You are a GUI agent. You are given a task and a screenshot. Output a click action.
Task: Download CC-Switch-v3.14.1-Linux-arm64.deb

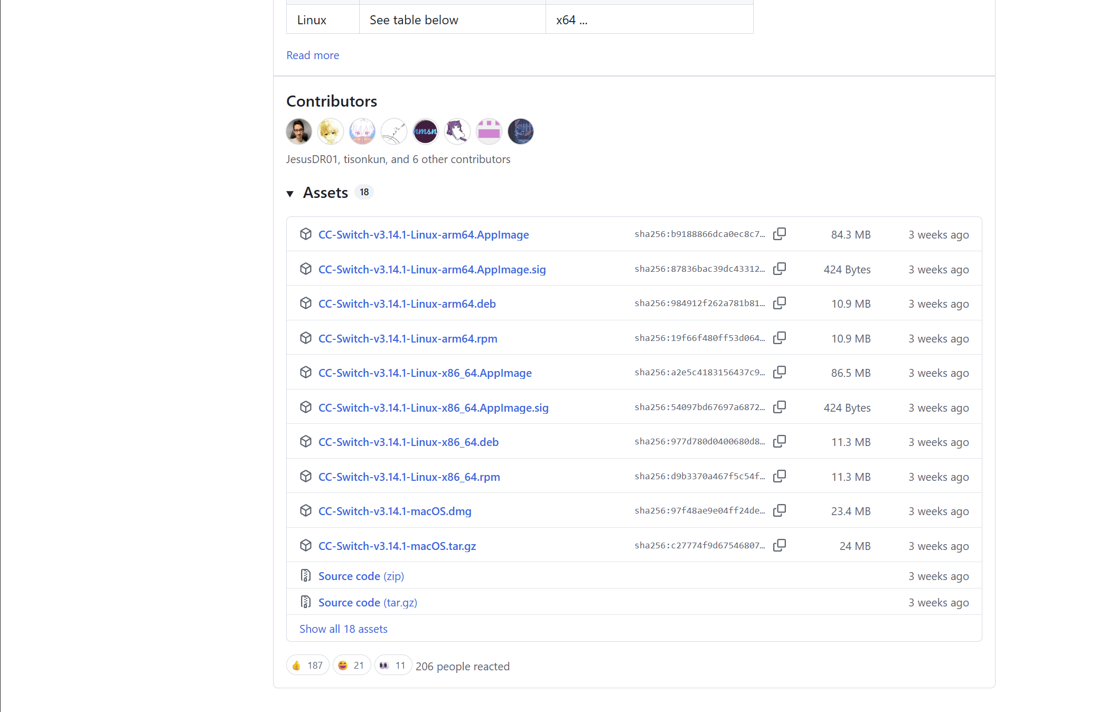[407, 303]
